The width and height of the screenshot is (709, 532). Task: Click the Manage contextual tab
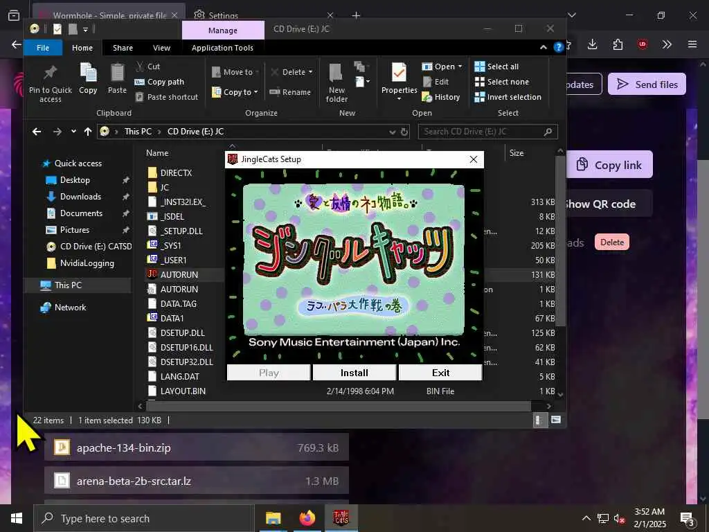click(x=223, y=30)
